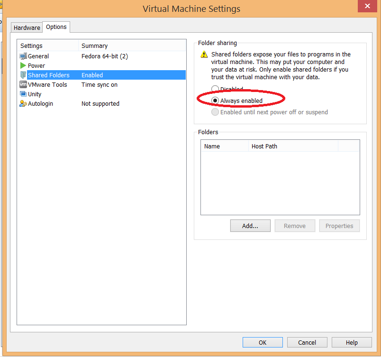Click the Add... folder button

click(250, 226)
